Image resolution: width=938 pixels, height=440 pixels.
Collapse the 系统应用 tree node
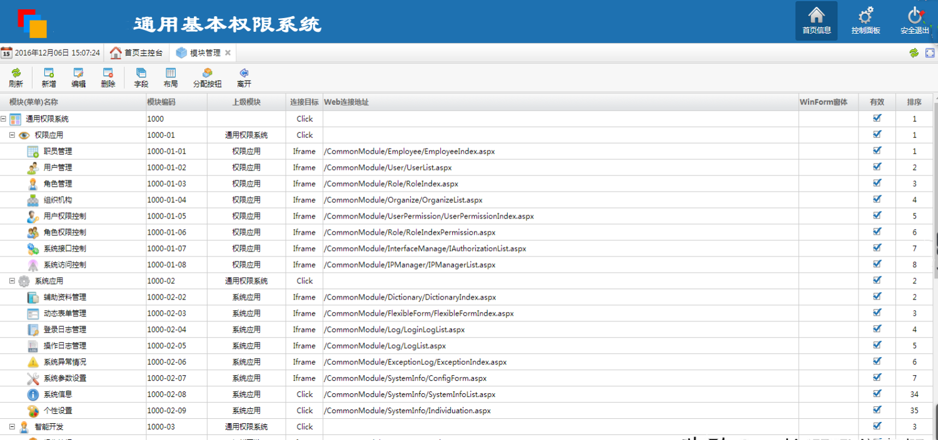click(12, 281)
